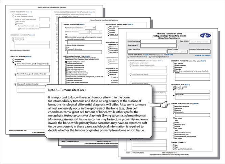Click the Date of birth field
The height and width of the screenshot is (164, 225).
(x=200, y=42)
